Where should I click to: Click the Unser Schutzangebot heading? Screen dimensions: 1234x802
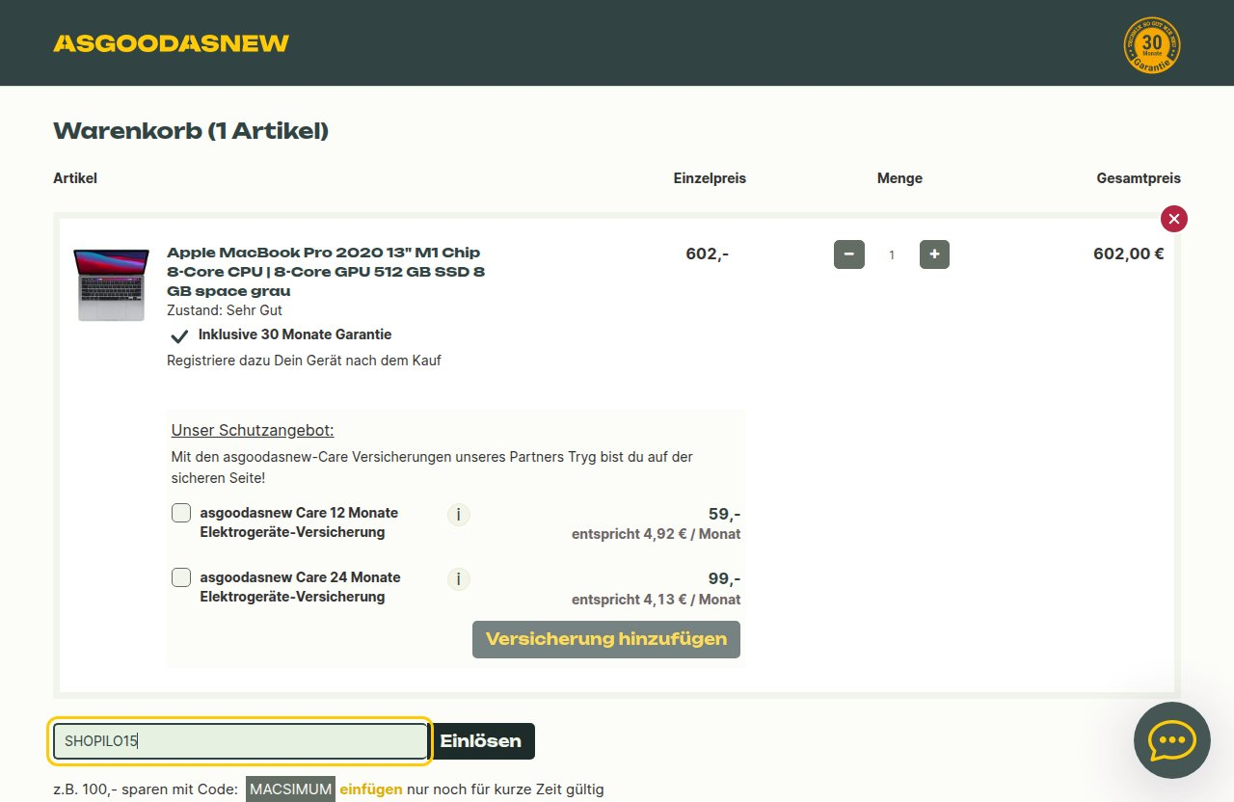pos(253,431)
